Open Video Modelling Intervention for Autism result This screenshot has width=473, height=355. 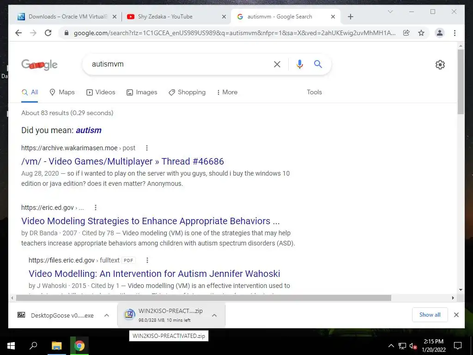tap(154, 274)
